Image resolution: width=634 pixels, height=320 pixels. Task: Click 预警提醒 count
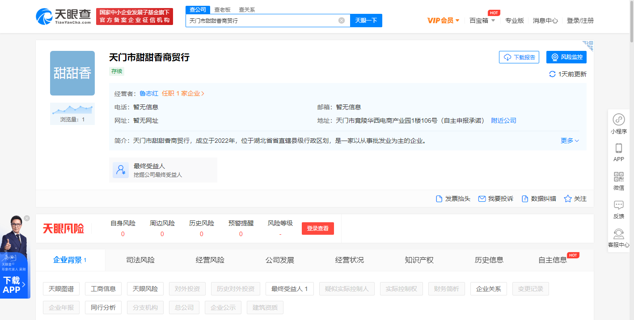[241, 234]
